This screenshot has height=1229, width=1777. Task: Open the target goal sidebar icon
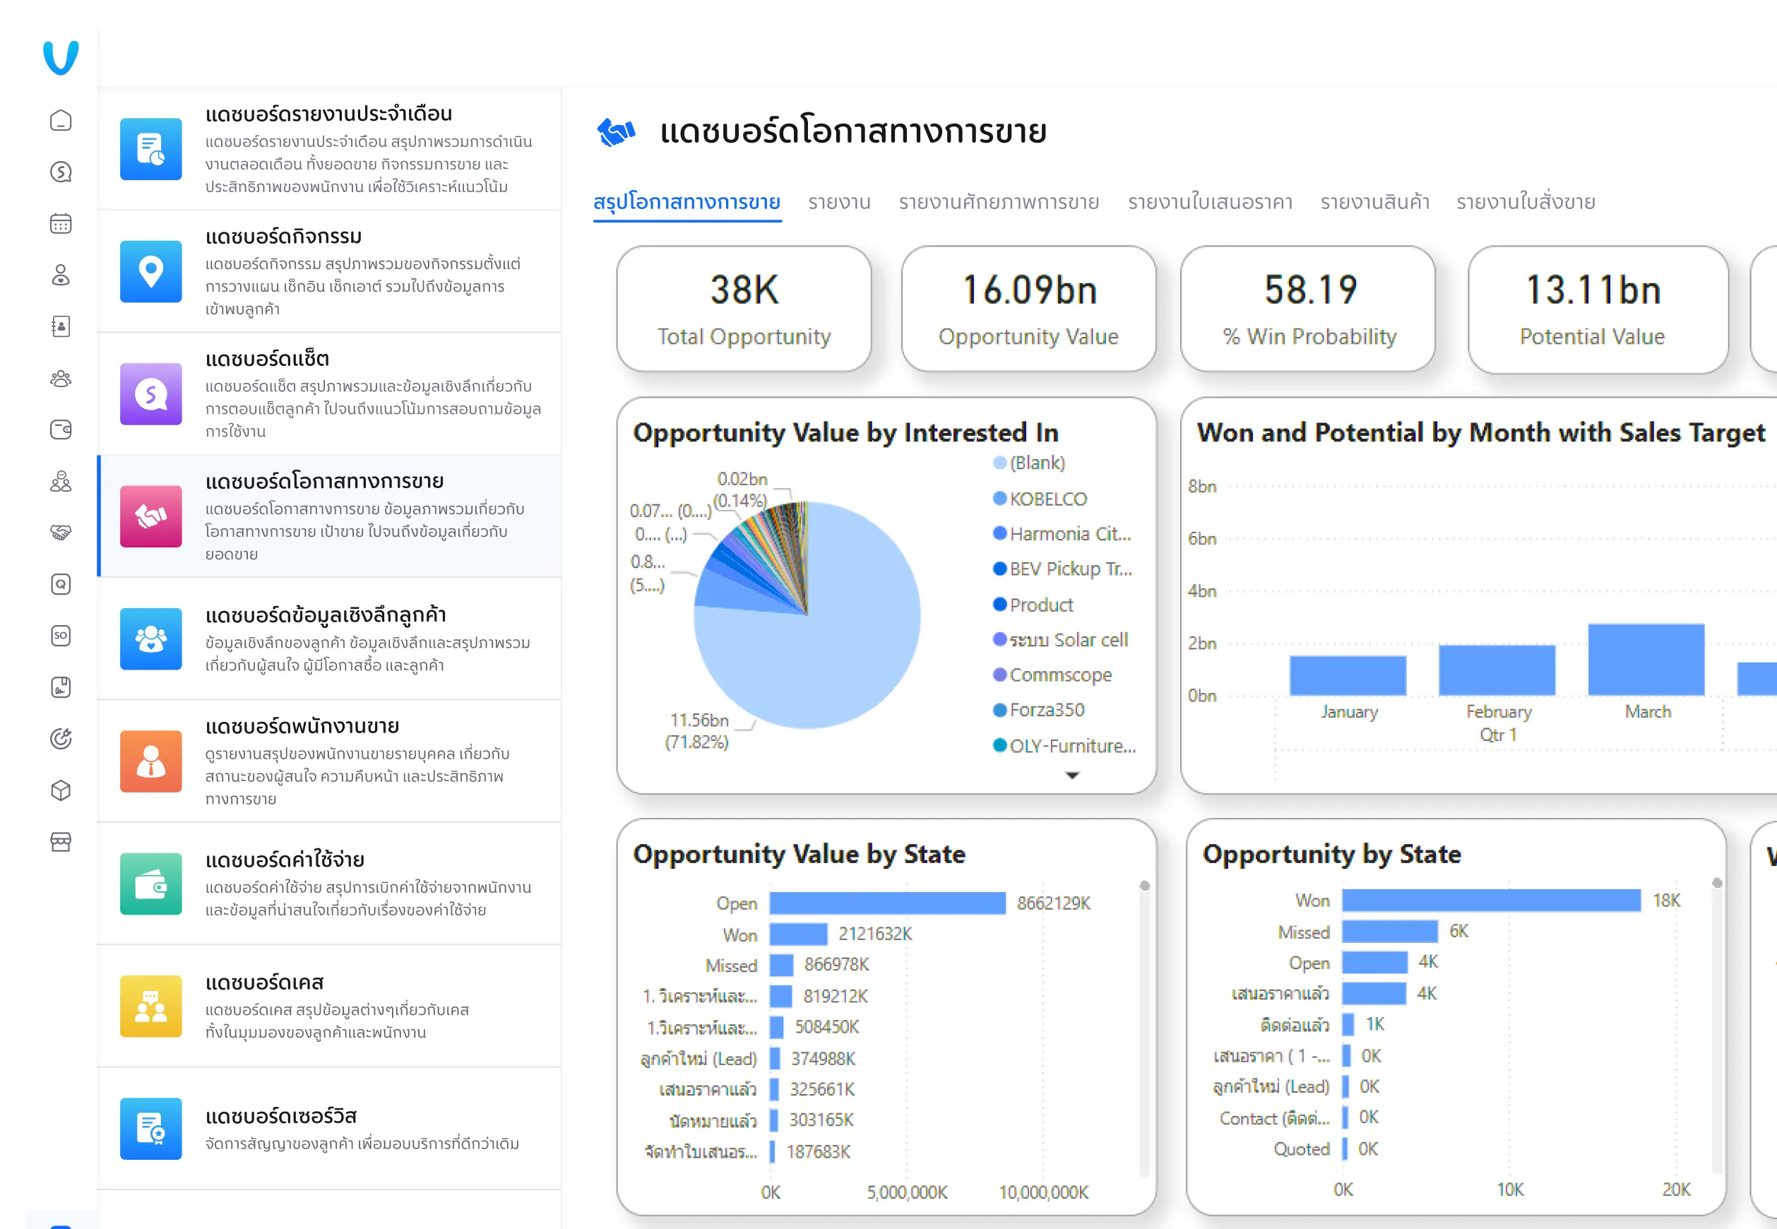61,739
